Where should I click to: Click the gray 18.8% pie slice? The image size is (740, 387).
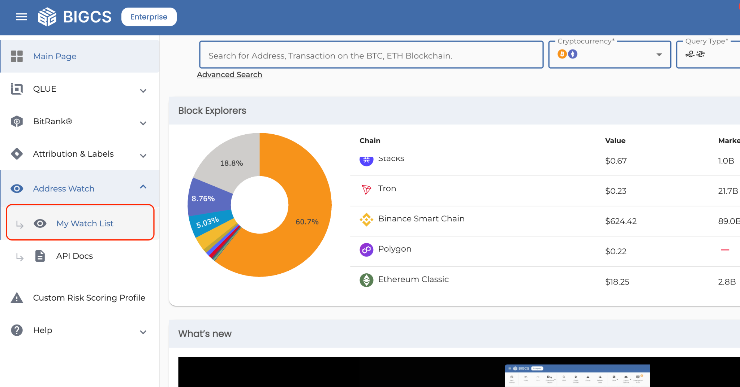click(232, 162)
